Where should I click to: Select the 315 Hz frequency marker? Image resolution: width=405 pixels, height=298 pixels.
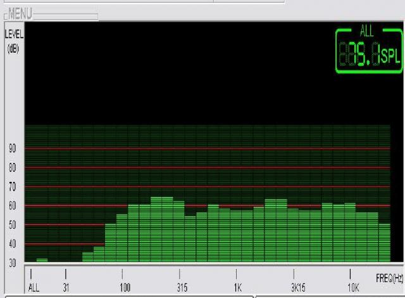(182, 287)
